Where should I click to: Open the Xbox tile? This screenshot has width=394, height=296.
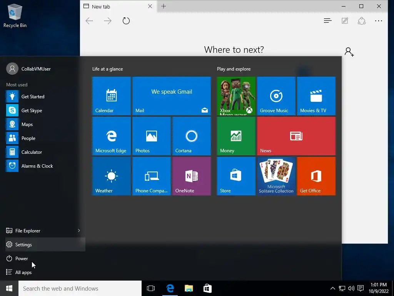[x=236, y=96]
